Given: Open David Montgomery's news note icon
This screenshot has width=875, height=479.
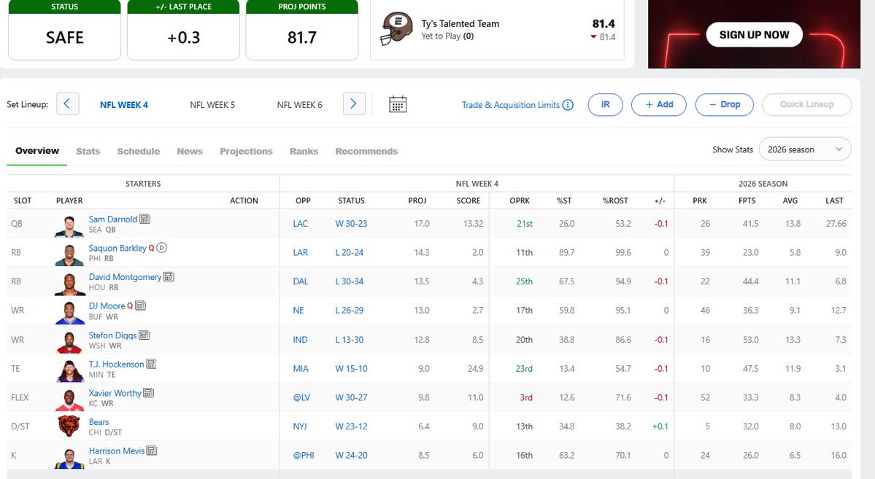Looking at the screenshot, I should (x=169, y=276).
